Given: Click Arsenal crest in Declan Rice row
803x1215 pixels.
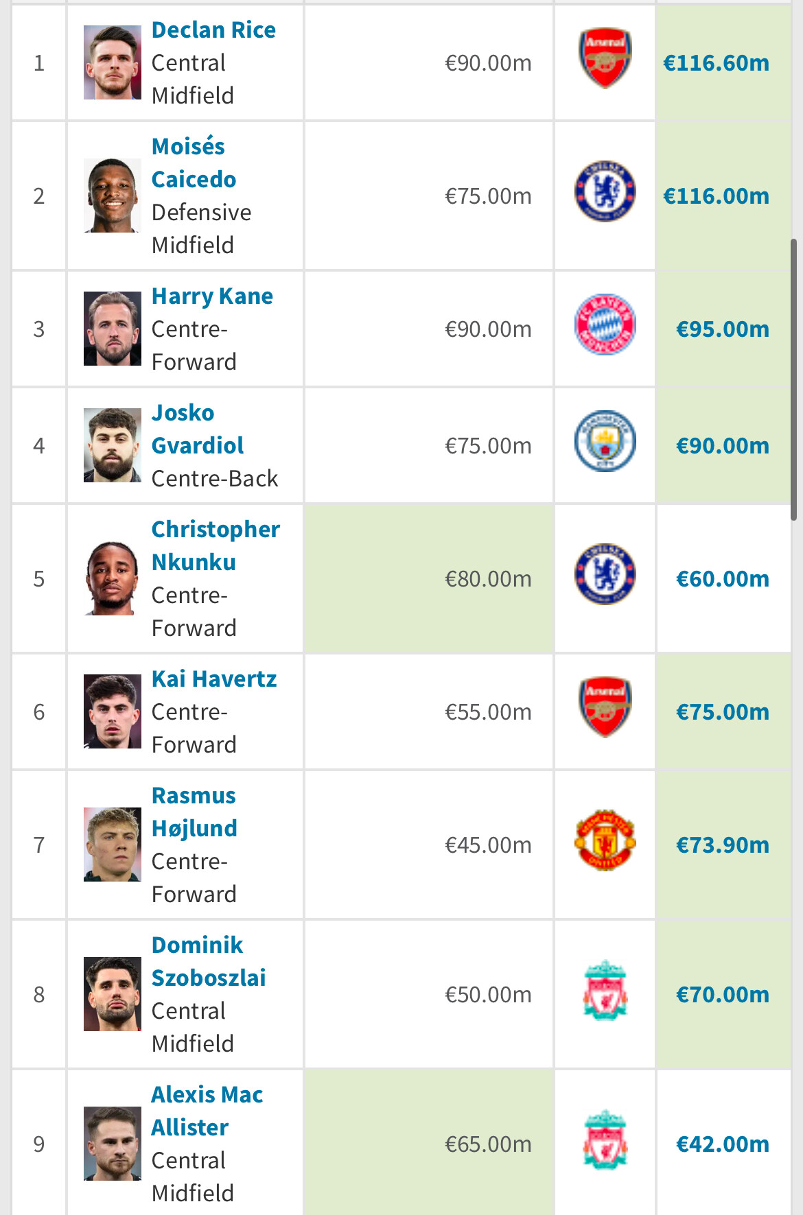Looking at the screenshot, I should [x=605, y=58].
